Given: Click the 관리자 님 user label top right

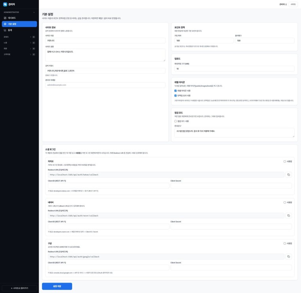Looking at the screenshot, I should 283,4.
